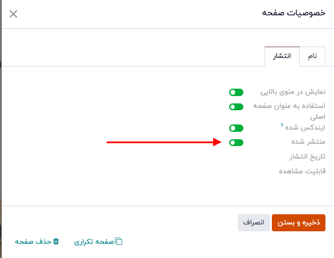The image size is (334, 258).
Task: Toggle the منتشر شده published switch
Action: [236, 143]
